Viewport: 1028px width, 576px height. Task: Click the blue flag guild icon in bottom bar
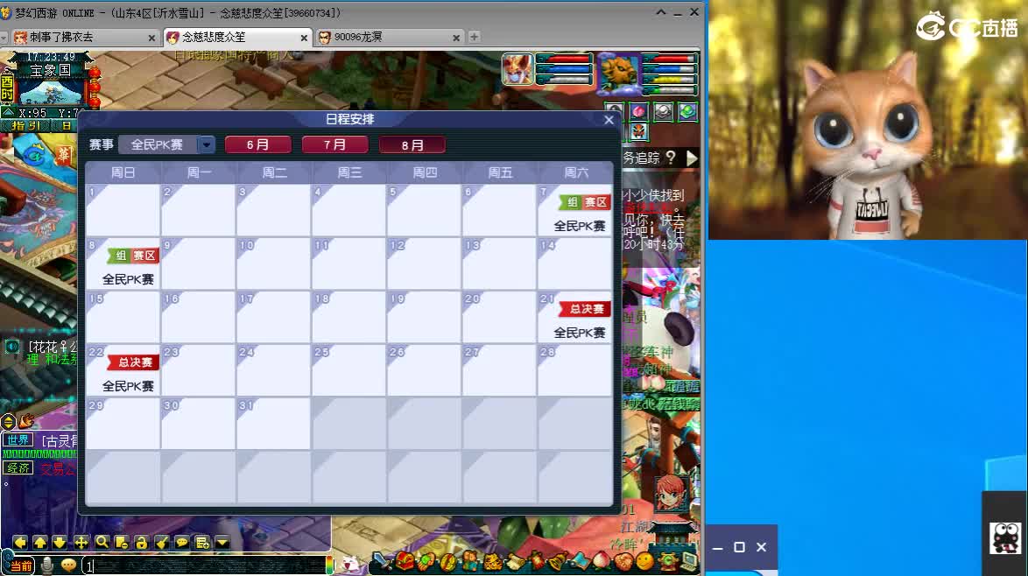pos(580,561)
